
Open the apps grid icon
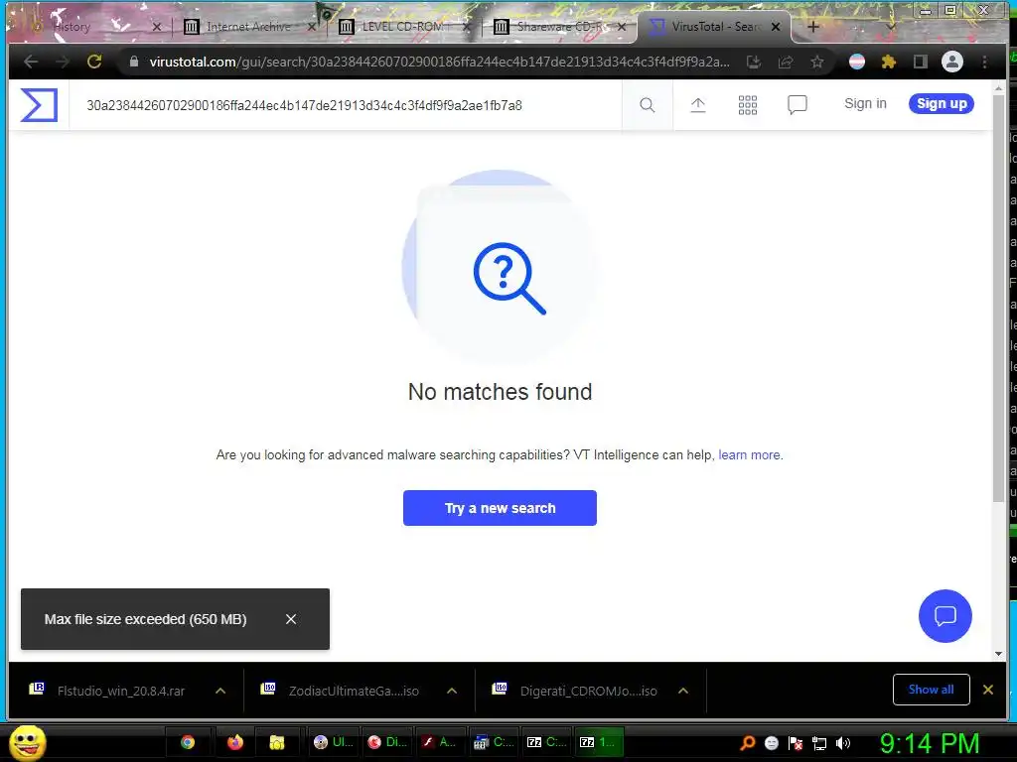[x=747, y=105]
